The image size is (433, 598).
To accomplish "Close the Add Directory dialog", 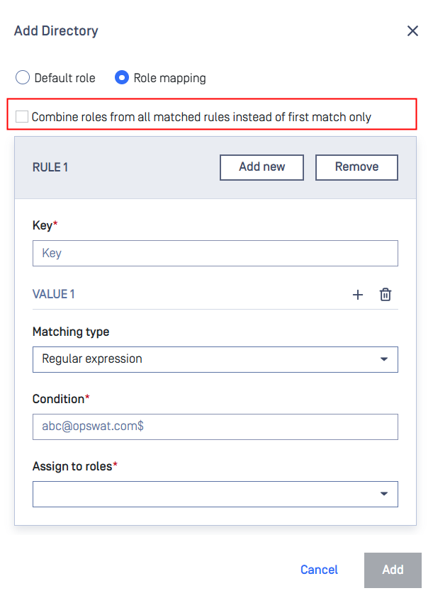I will (412, 31).
